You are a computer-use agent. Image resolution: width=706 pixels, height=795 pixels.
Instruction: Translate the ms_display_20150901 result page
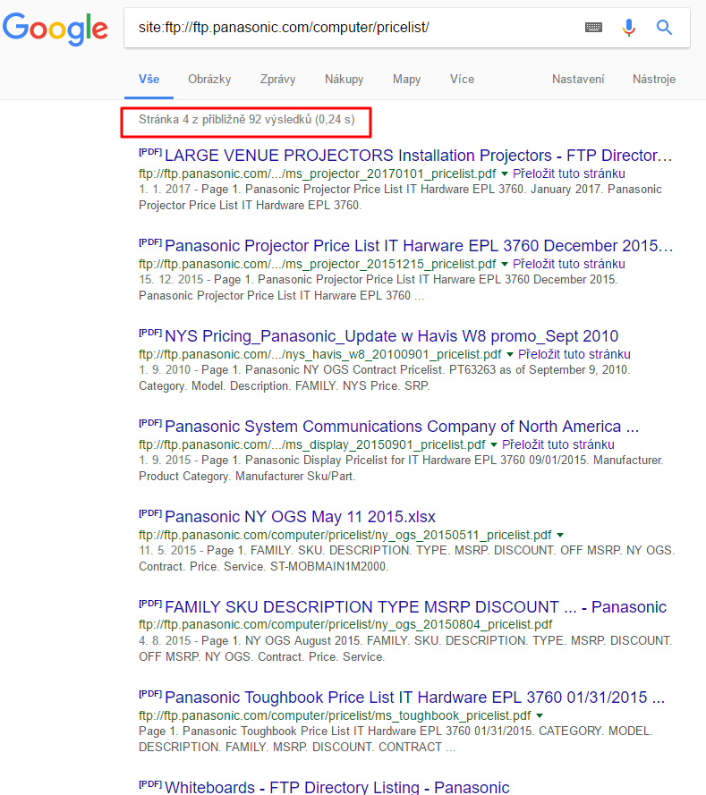pyautogui.click(x=557, y=444)
